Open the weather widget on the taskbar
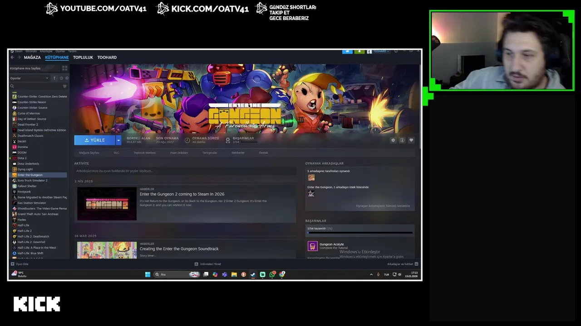This screenshot has height=326, width=581. tap(19, 274)
